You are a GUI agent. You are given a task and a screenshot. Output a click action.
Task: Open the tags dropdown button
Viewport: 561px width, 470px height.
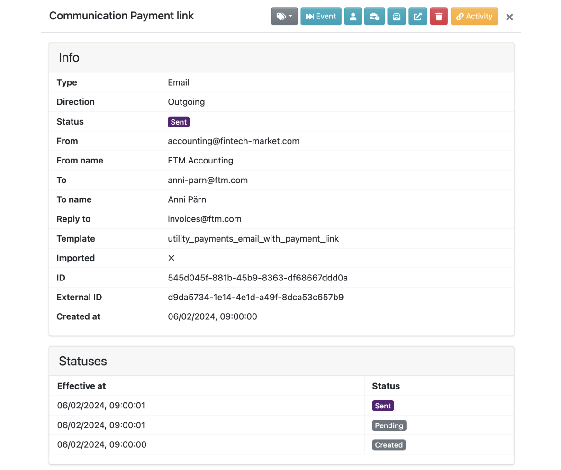point(284,16)
